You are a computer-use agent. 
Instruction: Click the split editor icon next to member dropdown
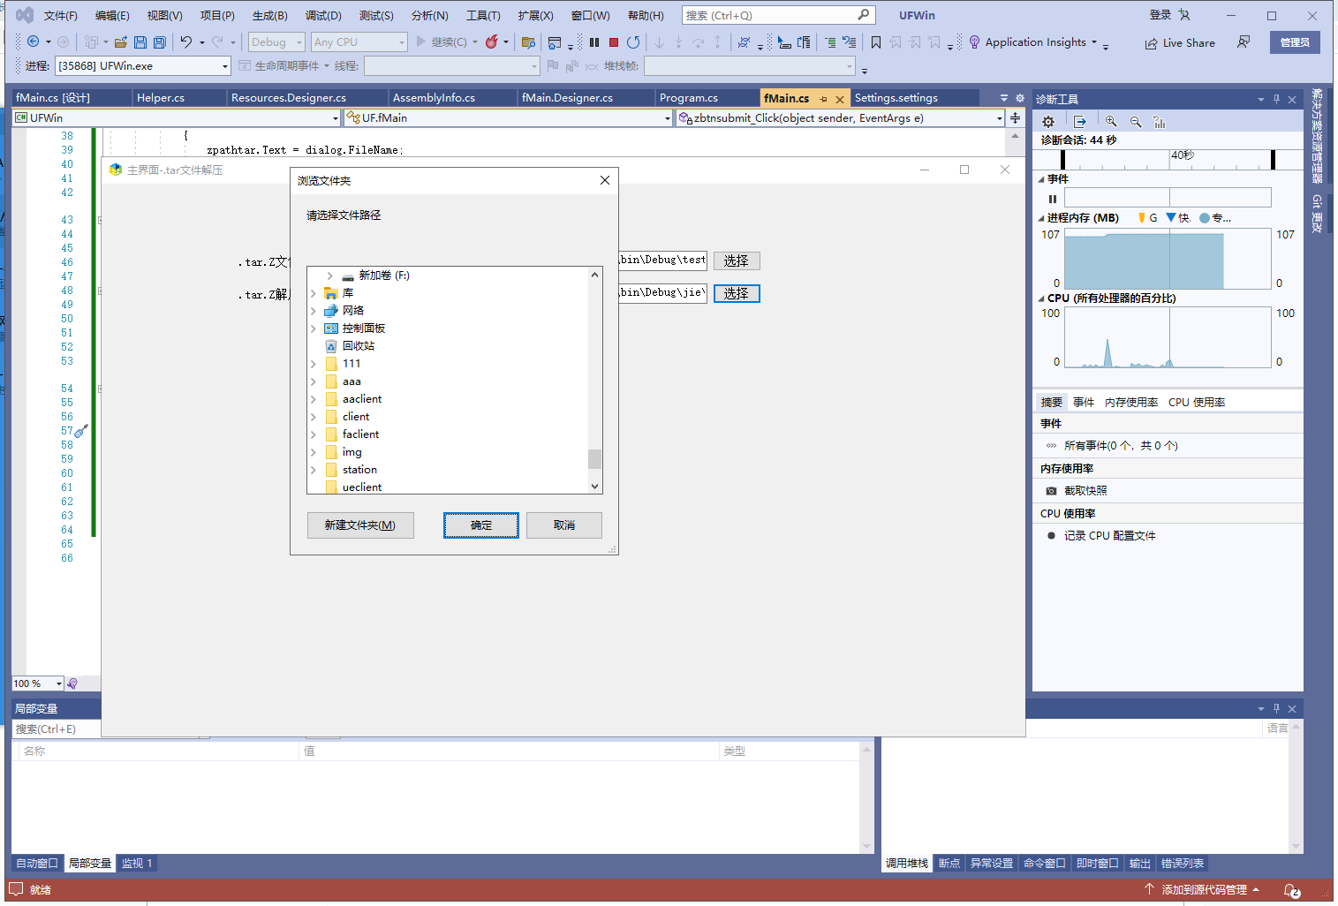[x=1016, y=117]
